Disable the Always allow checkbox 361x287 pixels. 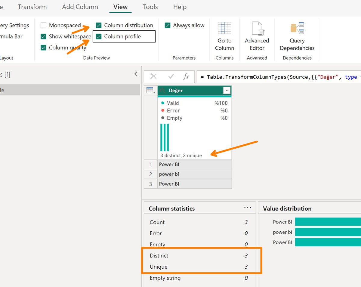[168, 25]
